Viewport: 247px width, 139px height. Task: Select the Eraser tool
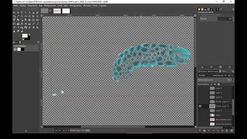[x=14, y=27]
